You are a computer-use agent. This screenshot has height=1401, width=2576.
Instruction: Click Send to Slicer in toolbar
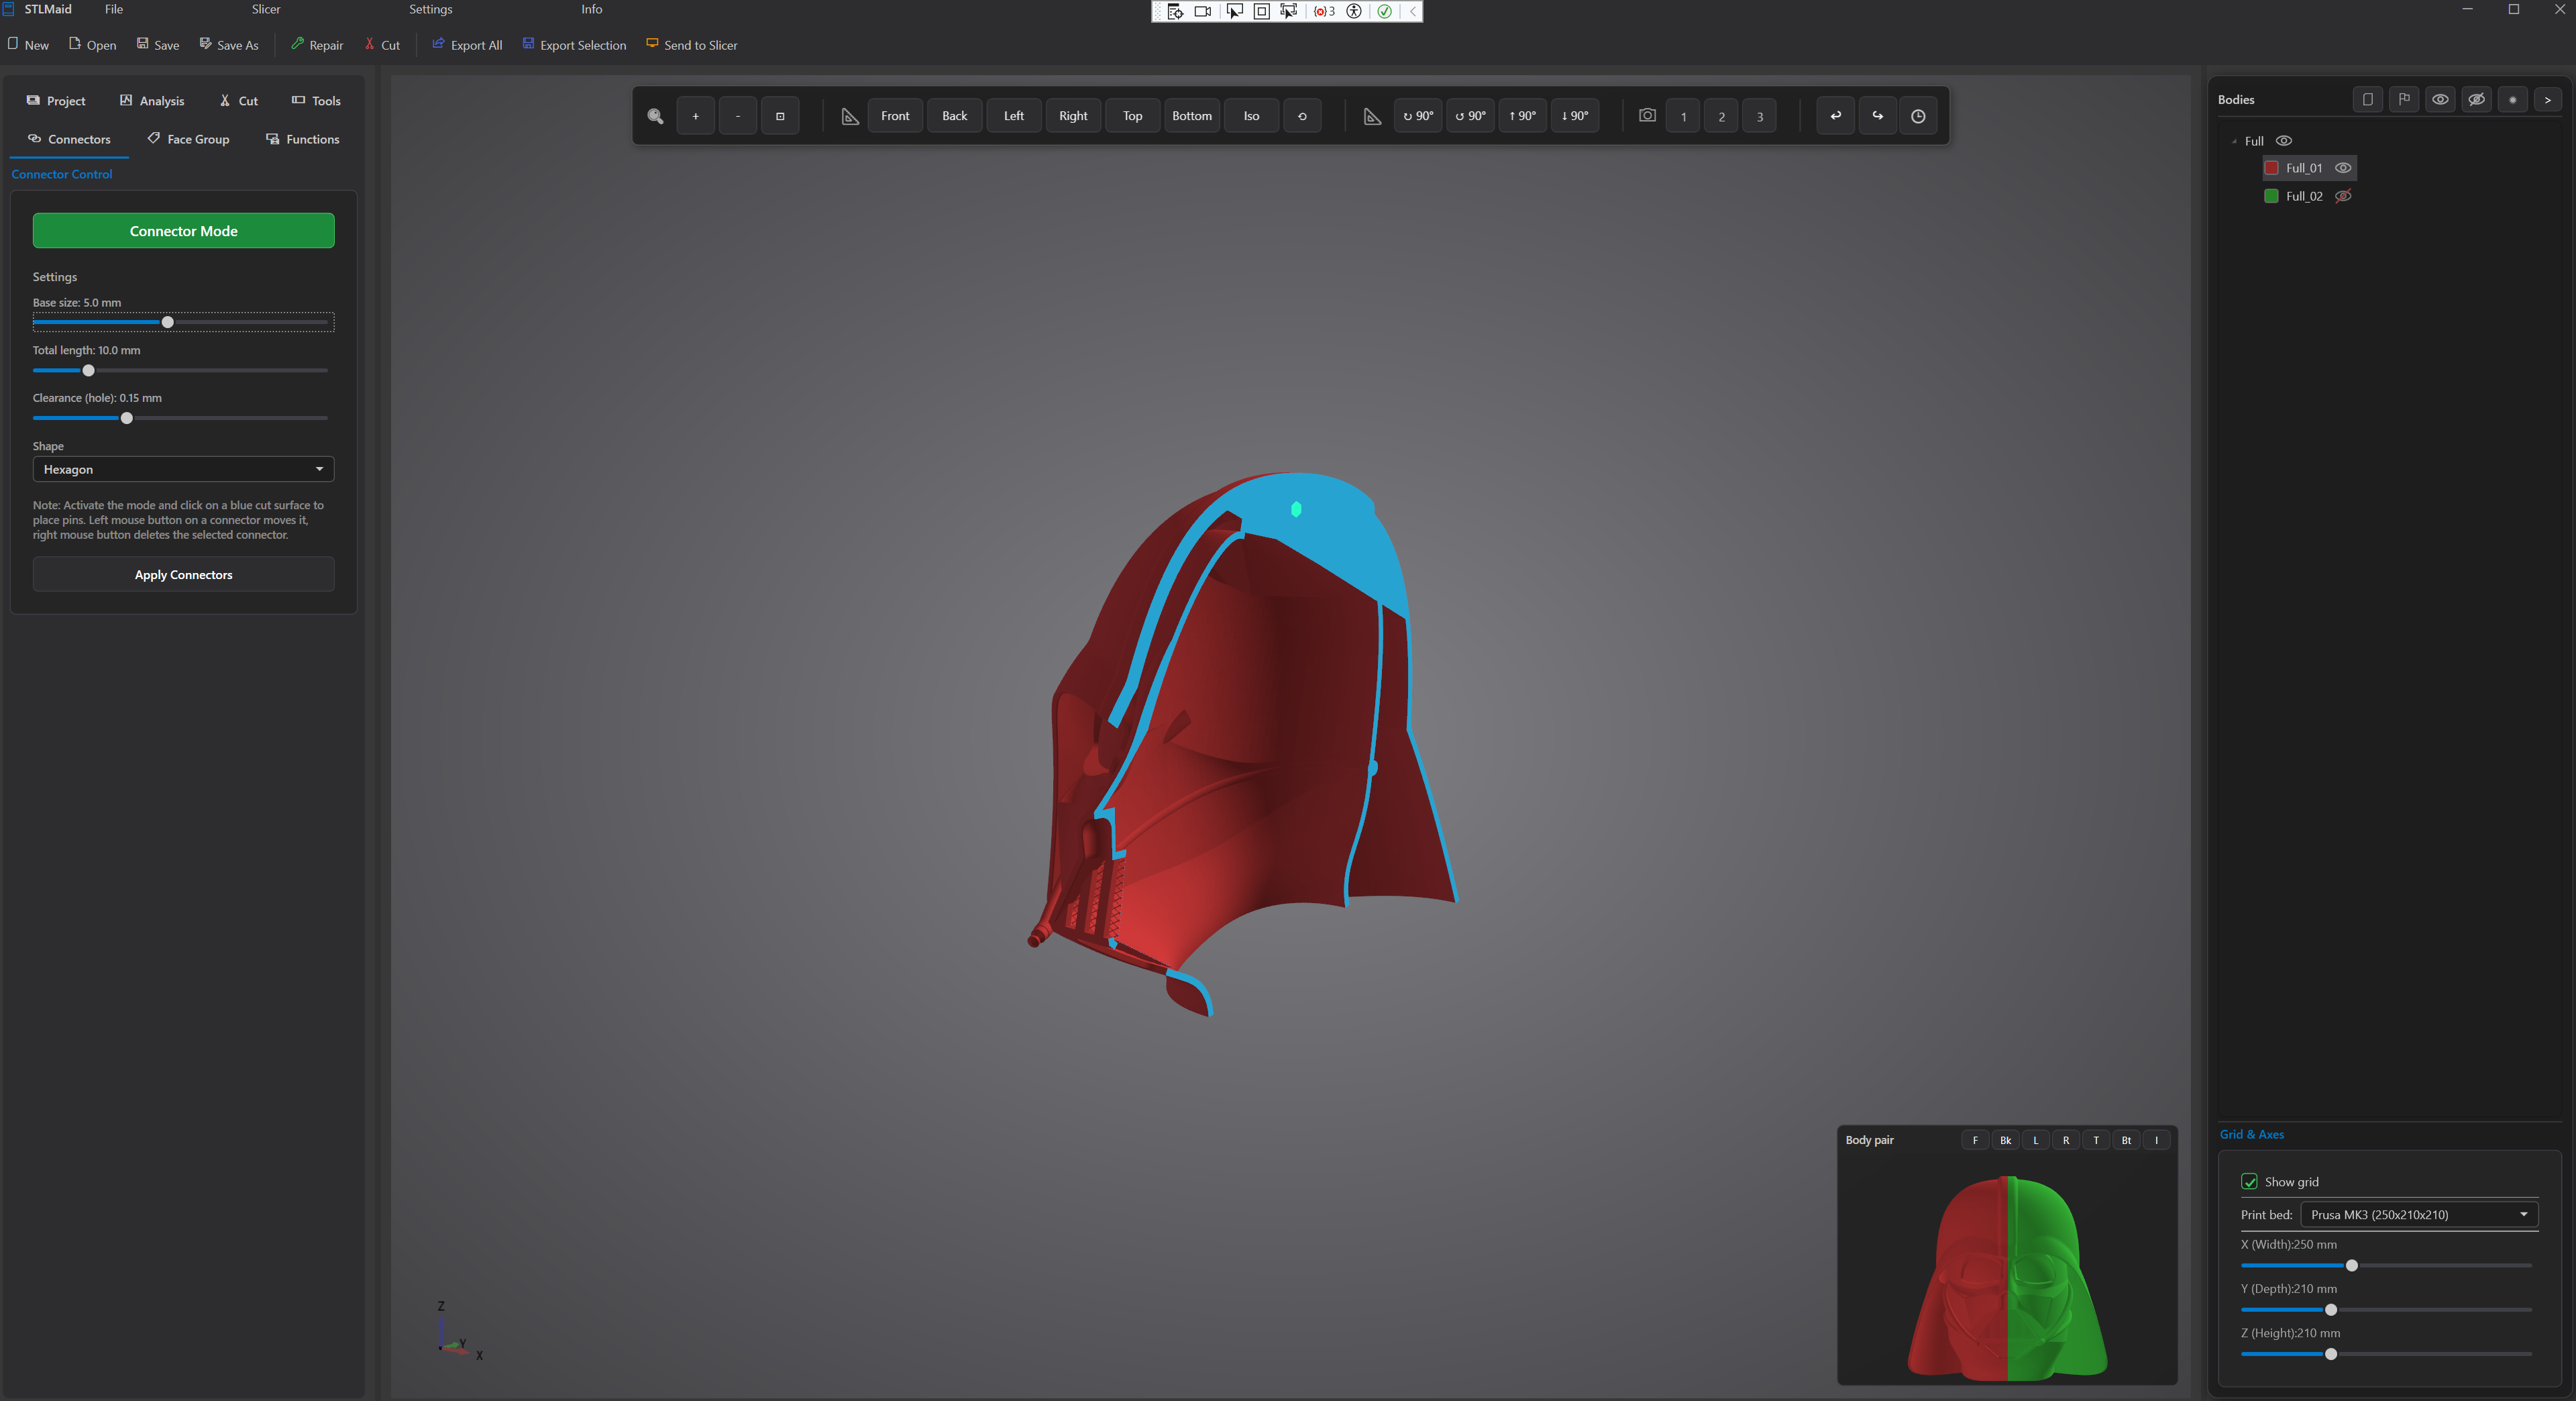tap(692, 45)
